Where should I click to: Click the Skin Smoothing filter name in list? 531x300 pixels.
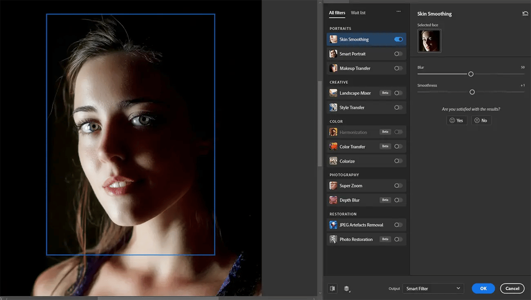[354, 39]
